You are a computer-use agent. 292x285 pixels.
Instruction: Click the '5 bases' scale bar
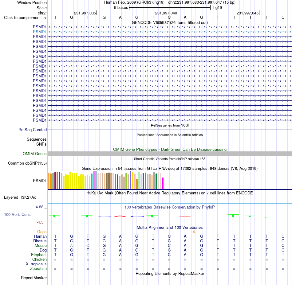[x=170, y=8]
